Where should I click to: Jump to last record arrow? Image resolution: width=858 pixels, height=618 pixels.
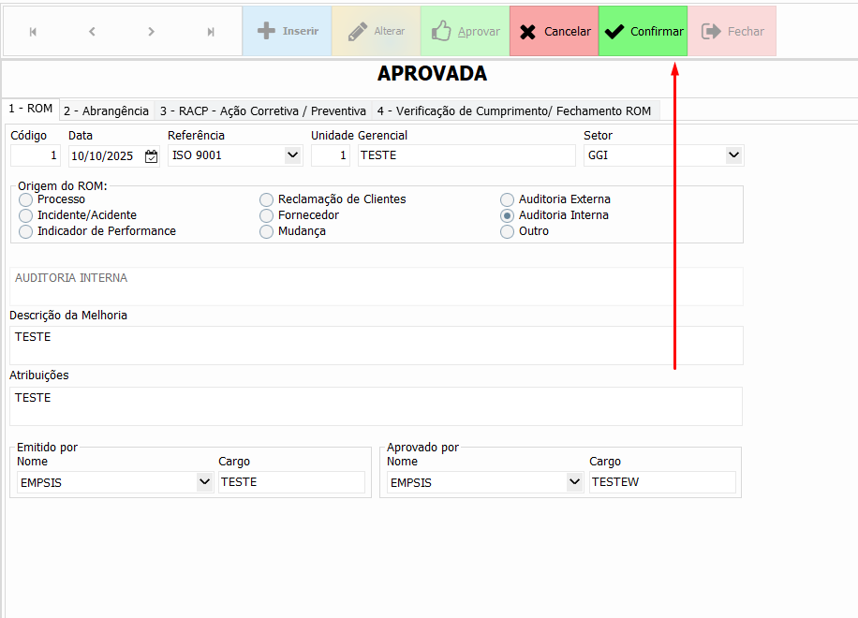pos(211,32)
